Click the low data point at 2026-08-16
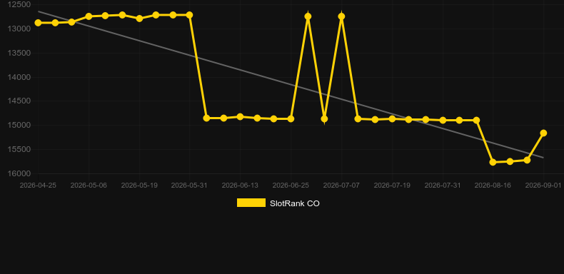Image resolution: width=564 pixels, height=274 pixels. (493, 162)
